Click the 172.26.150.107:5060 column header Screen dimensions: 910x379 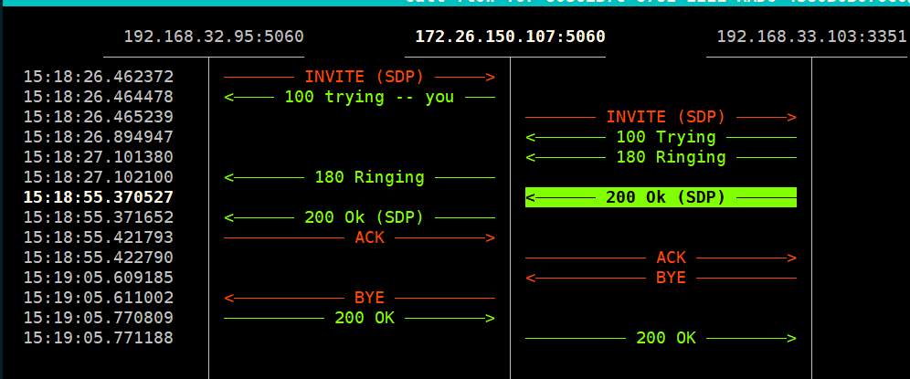click(510, 37)
